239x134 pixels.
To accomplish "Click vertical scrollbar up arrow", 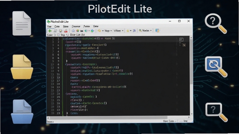I will tap(191, 38).
